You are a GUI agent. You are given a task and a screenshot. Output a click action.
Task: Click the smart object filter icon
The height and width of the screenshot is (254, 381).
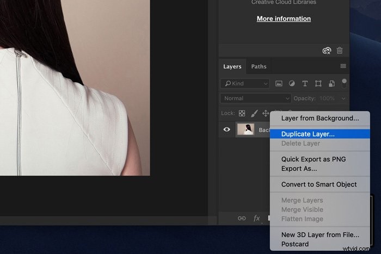(x=331, y=84)
